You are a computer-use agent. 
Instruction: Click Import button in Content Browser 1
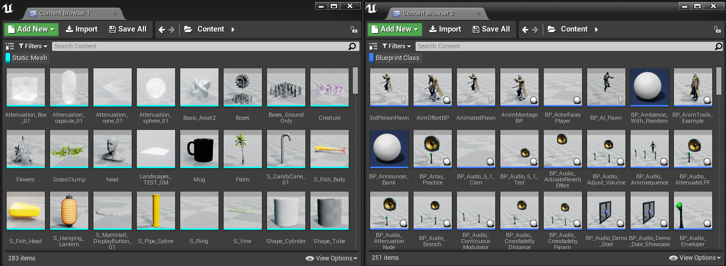81,29
